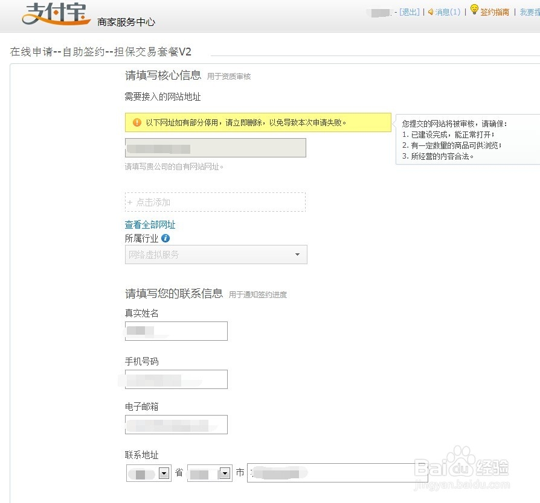Click the 手机号码 phone number field
Screen dimensions: 540x503
(x=176, y=379)
